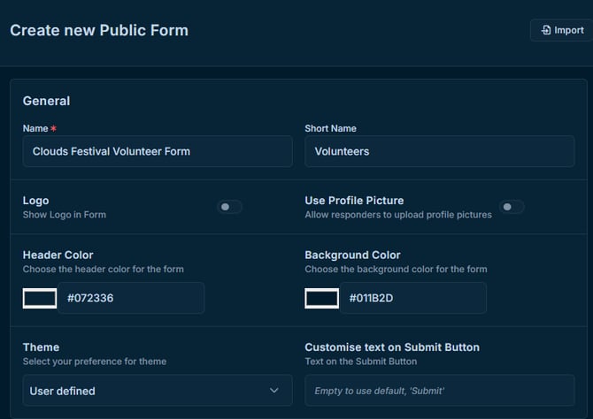Open the Theme dropdown showing User defined

(x=157, y=390)
